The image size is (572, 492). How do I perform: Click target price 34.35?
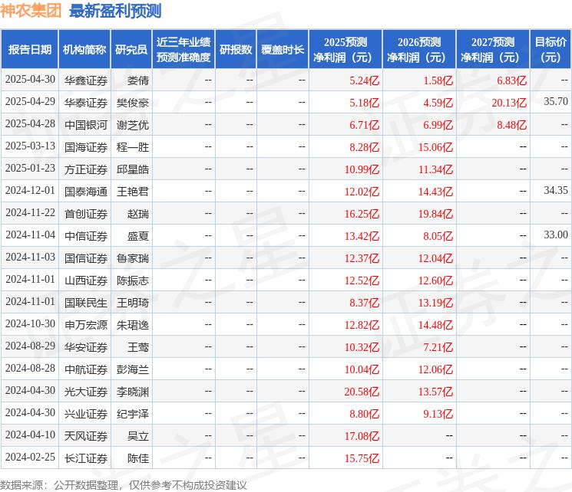pos(556,191)
